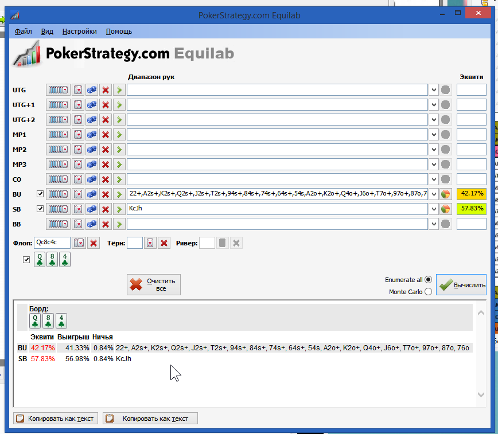498x434 pixels.
Task: Click dice icon in MP1 row
Action: pyautogui.click(x=92, y=135)
